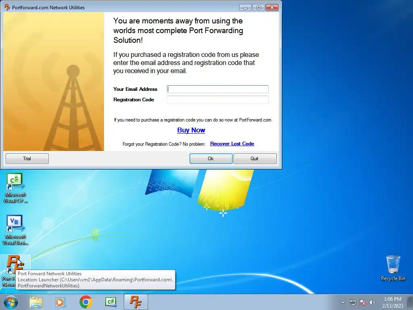
Task: Confirm registration with Ok
Action: click(211, 159)
